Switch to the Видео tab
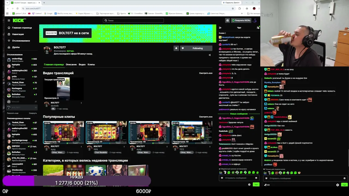 [82, 65]
